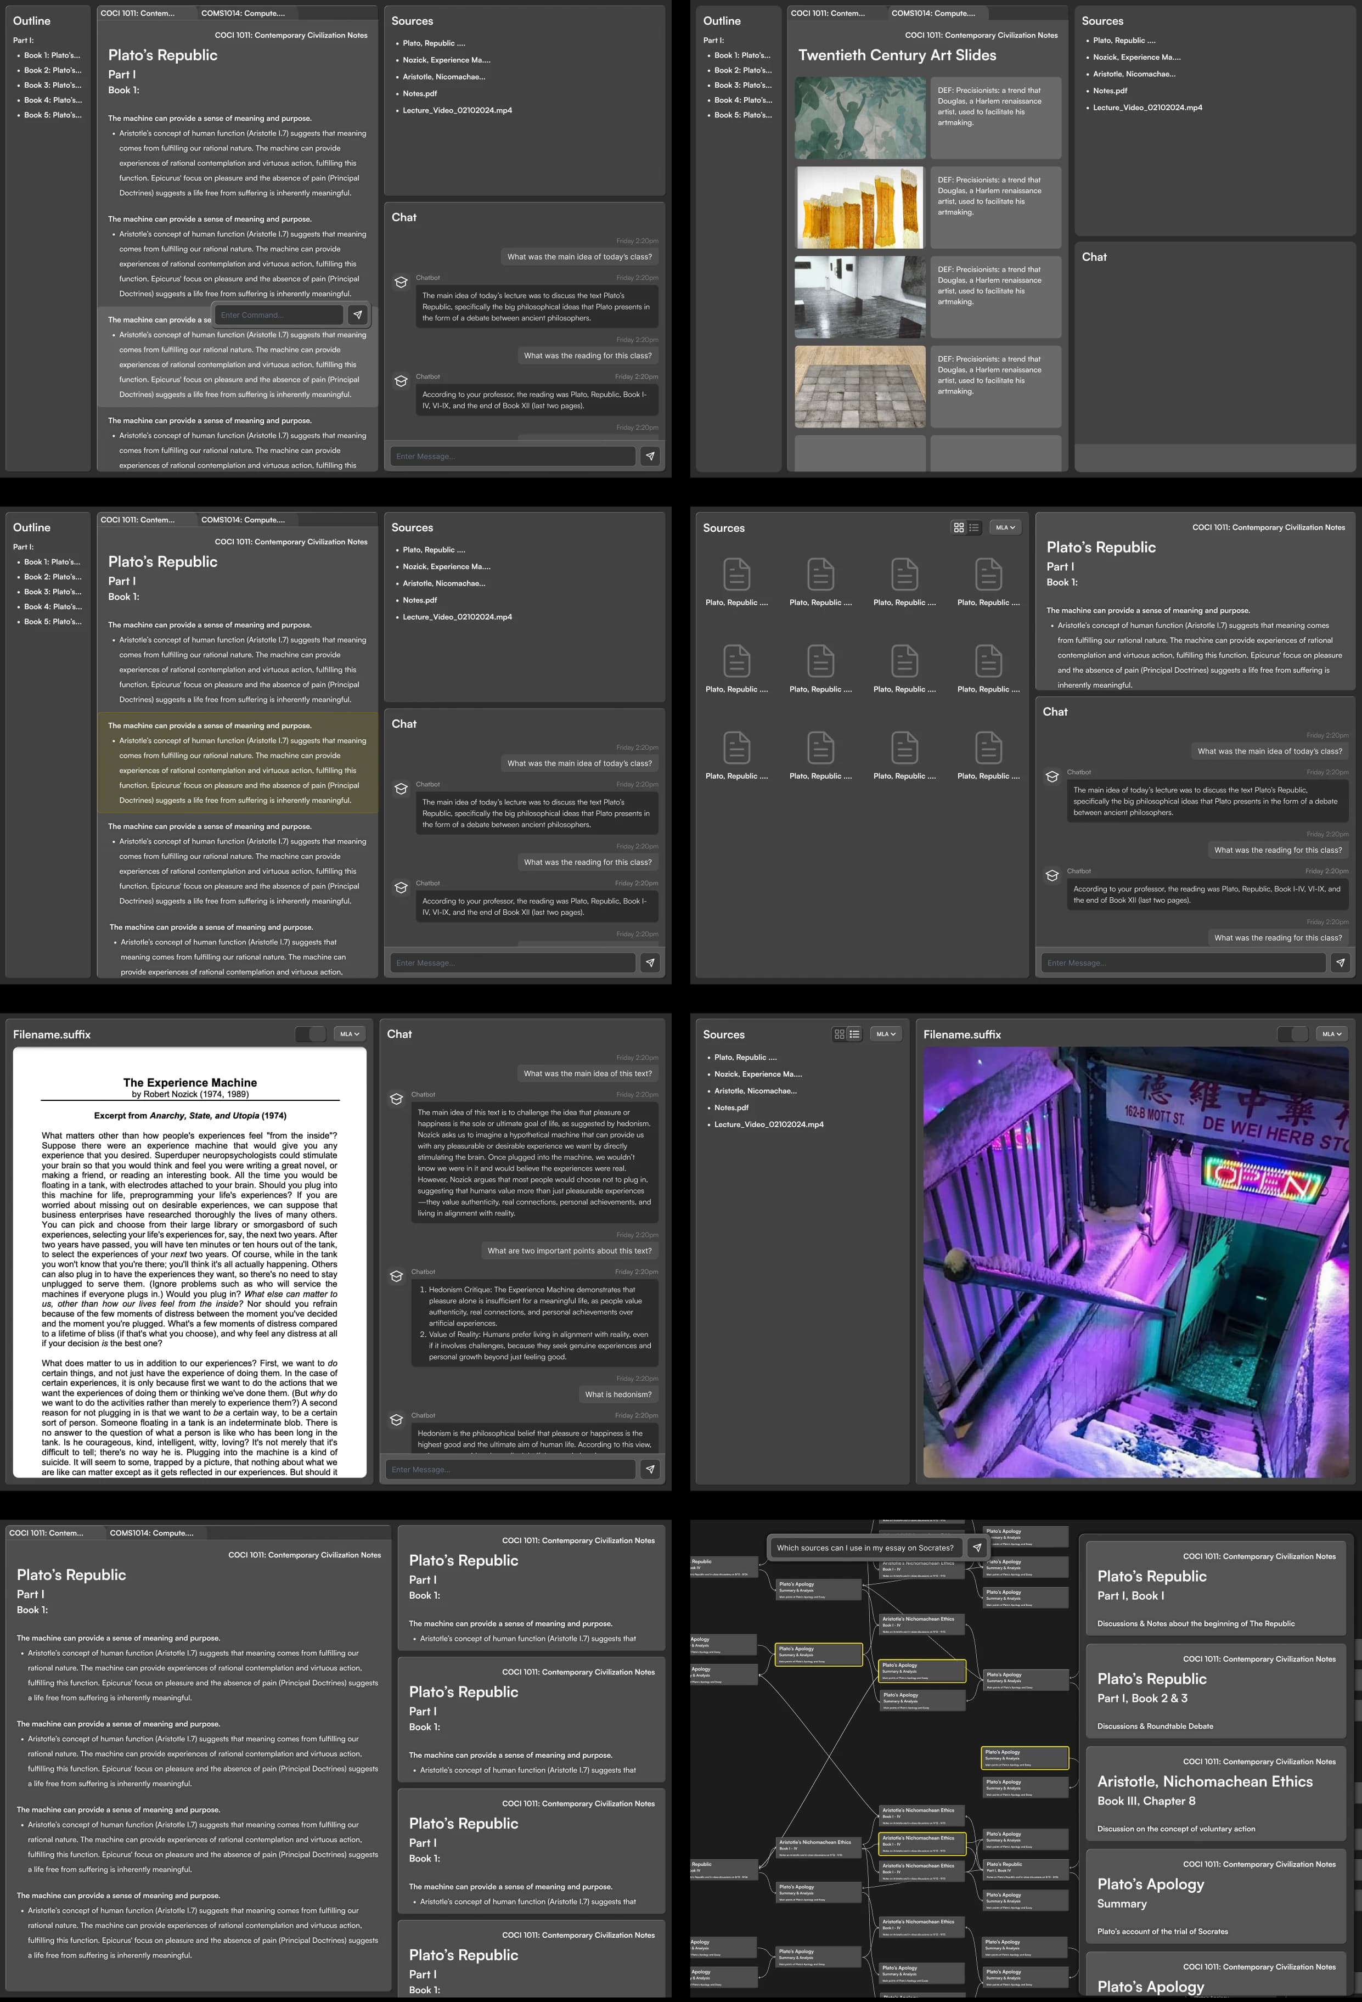This screenshot has height=2002, width=1362.
Task: Click 'The Experience Machine' document title
Action: point(190,1082)
